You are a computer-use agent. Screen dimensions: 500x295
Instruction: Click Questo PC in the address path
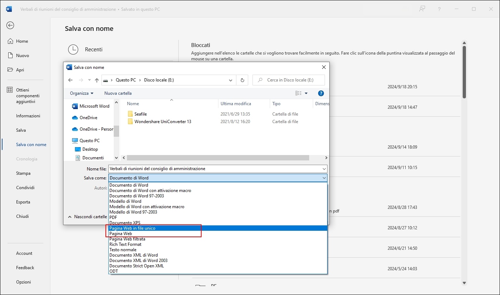(x=126, y=80)
